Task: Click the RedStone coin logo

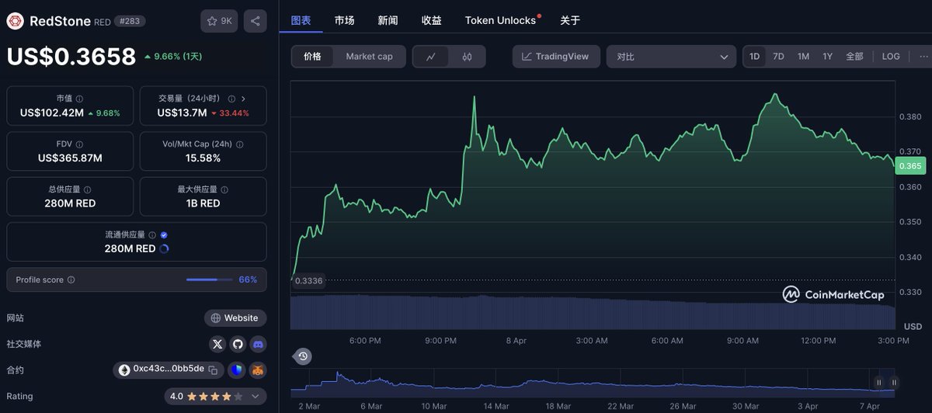Action: click(16, 21)
